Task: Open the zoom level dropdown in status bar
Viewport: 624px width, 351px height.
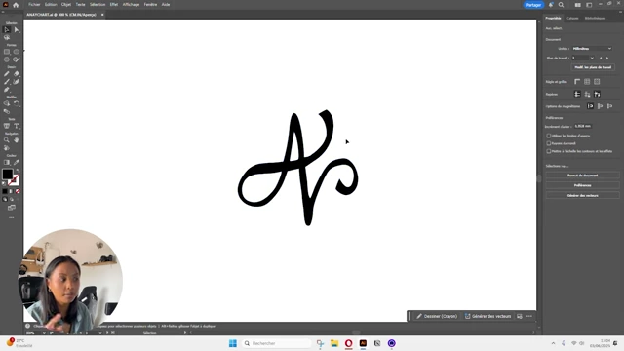Action: (36, 333)
